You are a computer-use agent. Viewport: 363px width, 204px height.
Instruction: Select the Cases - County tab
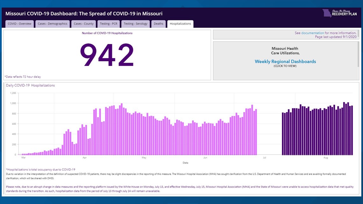84,24
